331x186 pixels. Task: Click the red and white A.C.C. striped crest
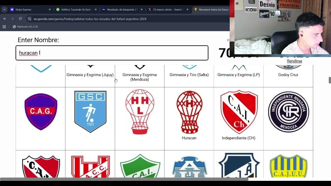coord(90,166)
